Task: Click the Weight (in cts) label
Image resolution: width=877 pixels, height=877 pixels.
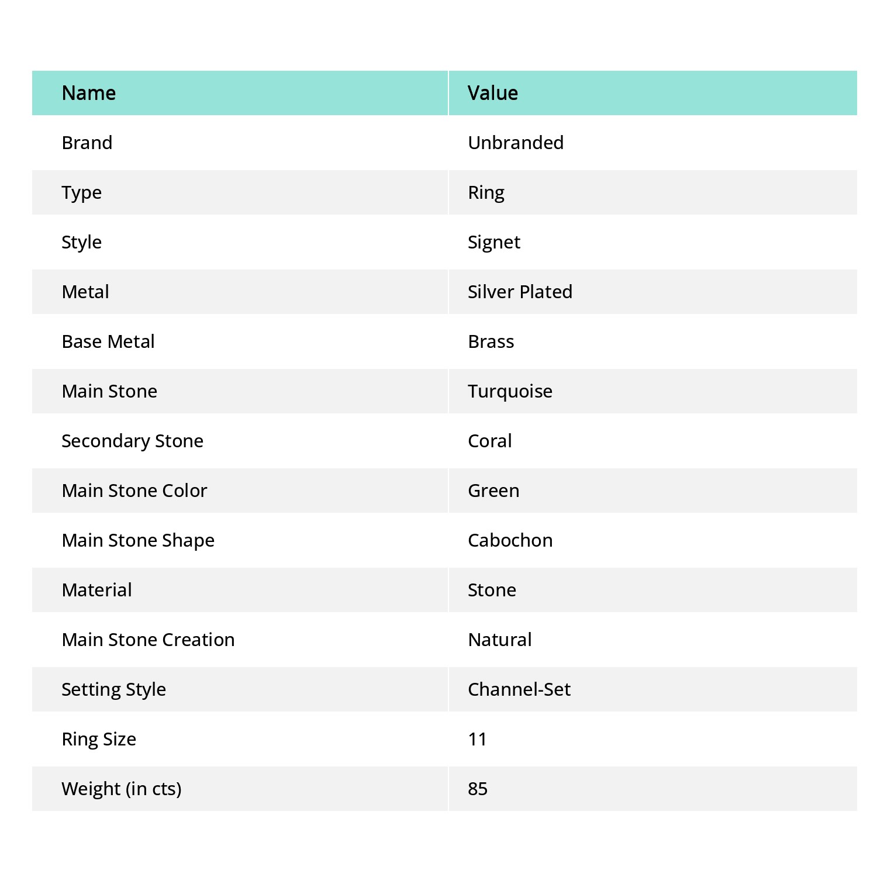Action: click(122, 789)
